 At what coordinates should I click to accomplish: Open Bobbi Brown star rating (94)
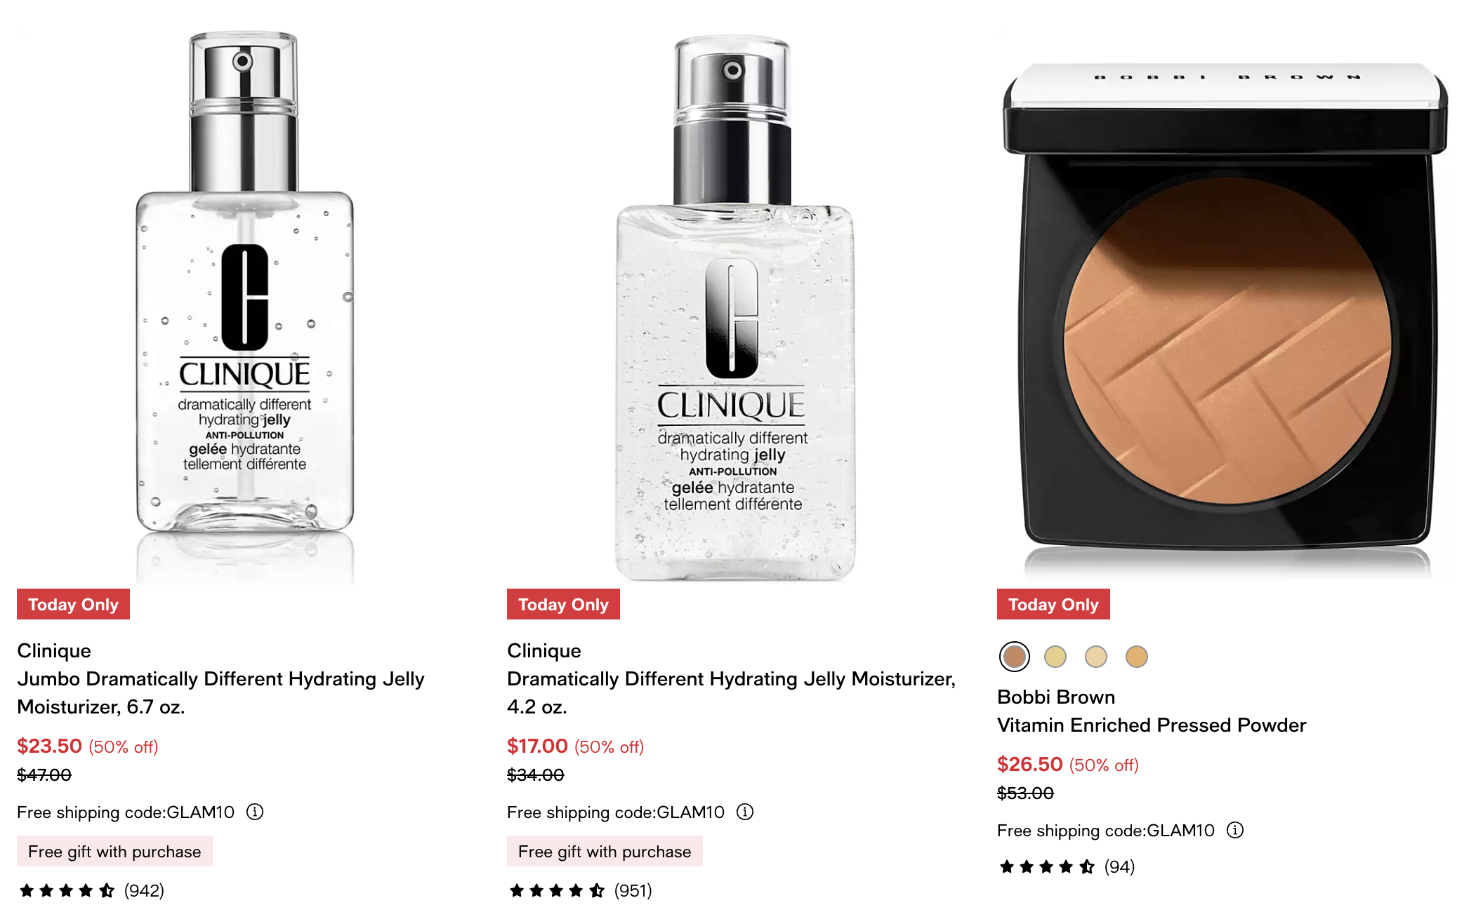tap(1067, 866)
